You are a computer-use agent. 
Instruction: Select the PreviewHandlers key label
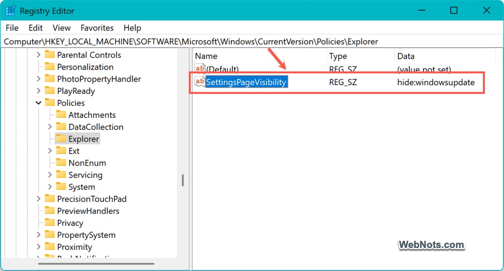point(88,211)
